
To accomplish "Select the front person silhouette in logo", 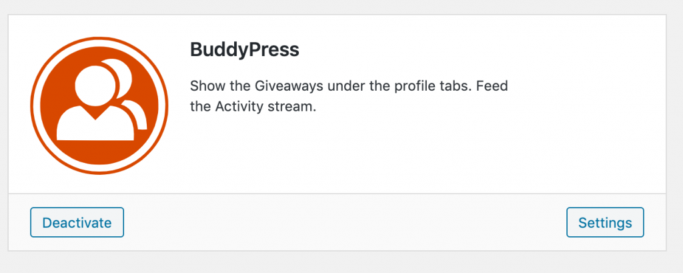I will pos(95,103).
